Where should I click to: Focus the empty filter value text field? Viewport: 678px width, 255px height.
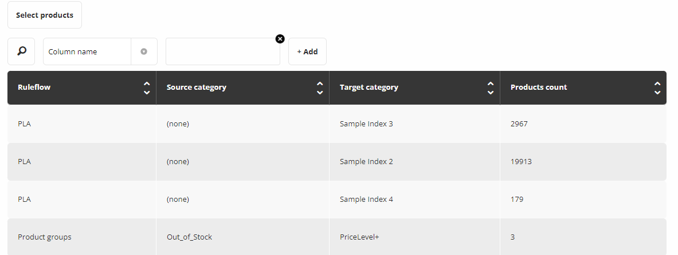click(x=223, y=51)
